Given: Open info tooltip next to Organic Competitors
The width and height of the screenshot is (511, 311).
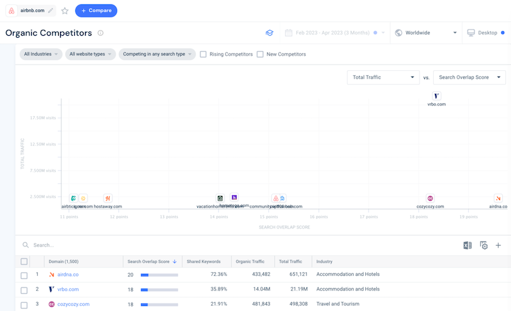Looking at the screenshot, I should point(101,33).
